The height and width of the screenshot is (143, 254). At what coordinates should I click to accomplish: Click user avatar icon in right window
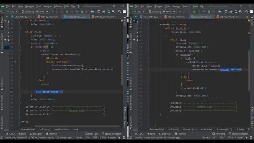click(x=251, y=12)
